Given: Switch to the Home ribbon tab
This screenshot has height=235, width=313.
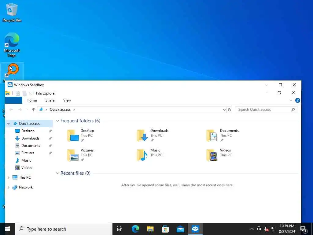Looking at the screenshot, I should point(31,100).
